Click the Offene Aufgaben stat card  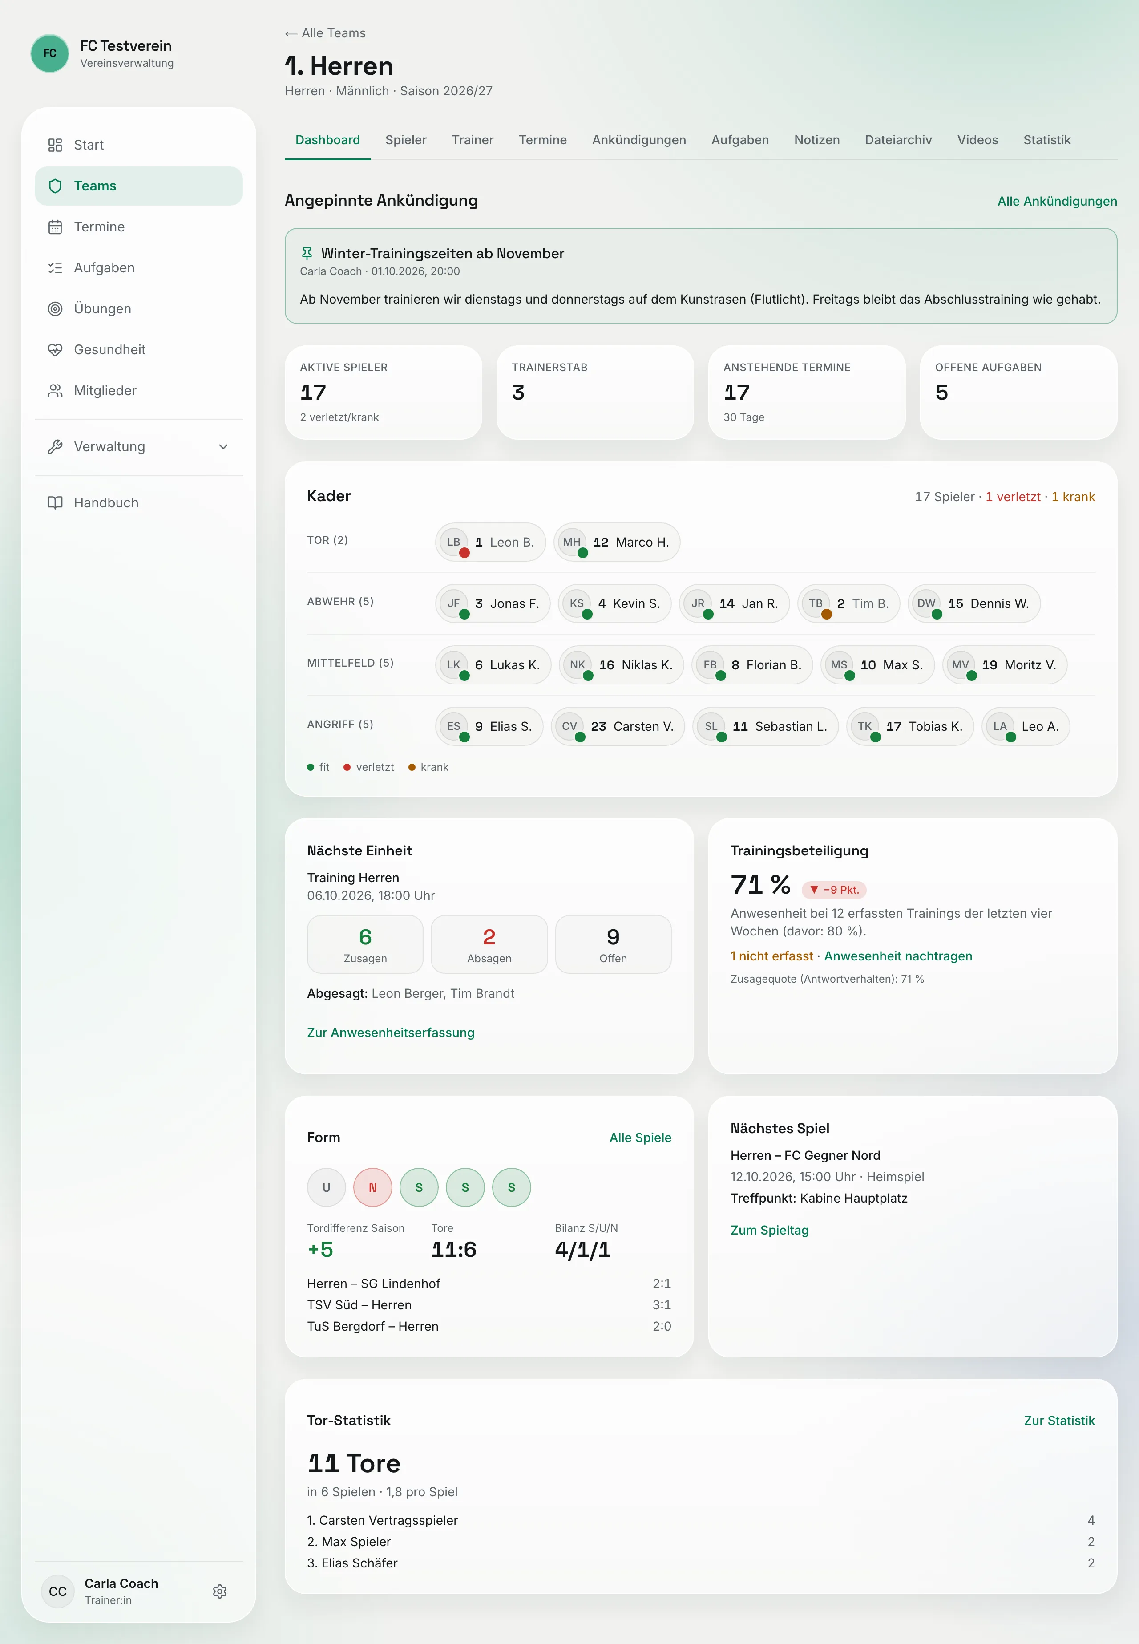(1018, 393)
